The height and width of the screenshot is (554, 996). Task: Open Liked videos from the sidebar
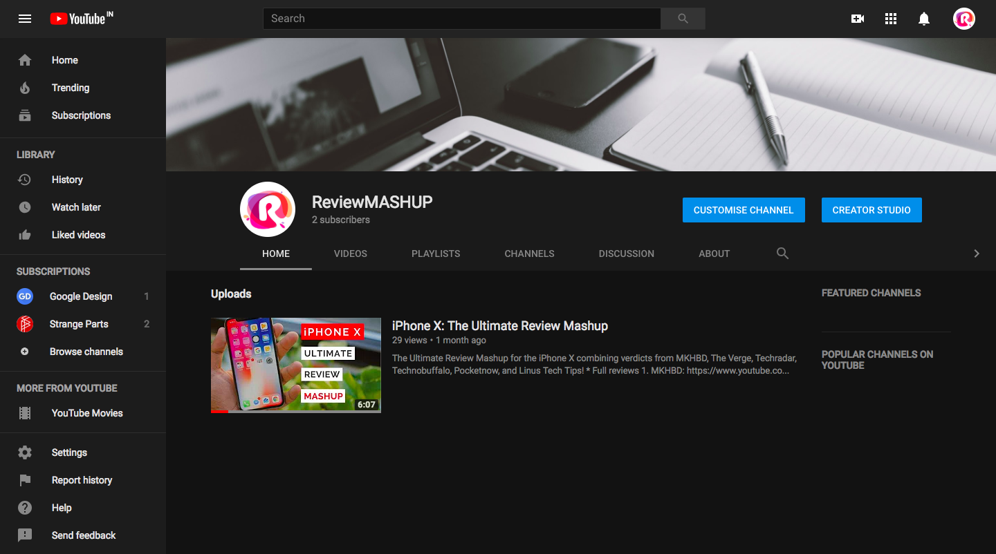point(78,235)
